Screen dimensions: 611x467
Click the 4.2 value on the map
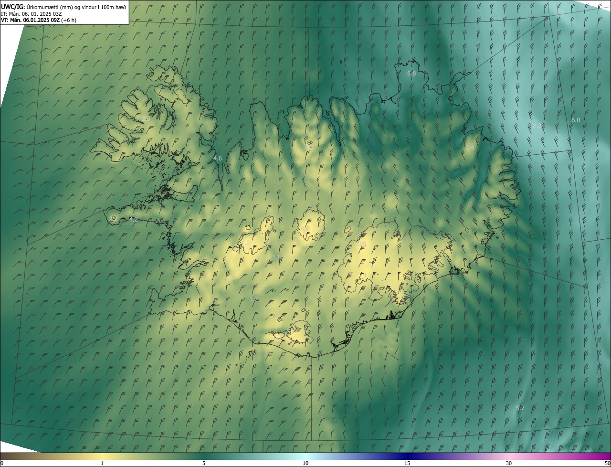click(x=134, y=220)
